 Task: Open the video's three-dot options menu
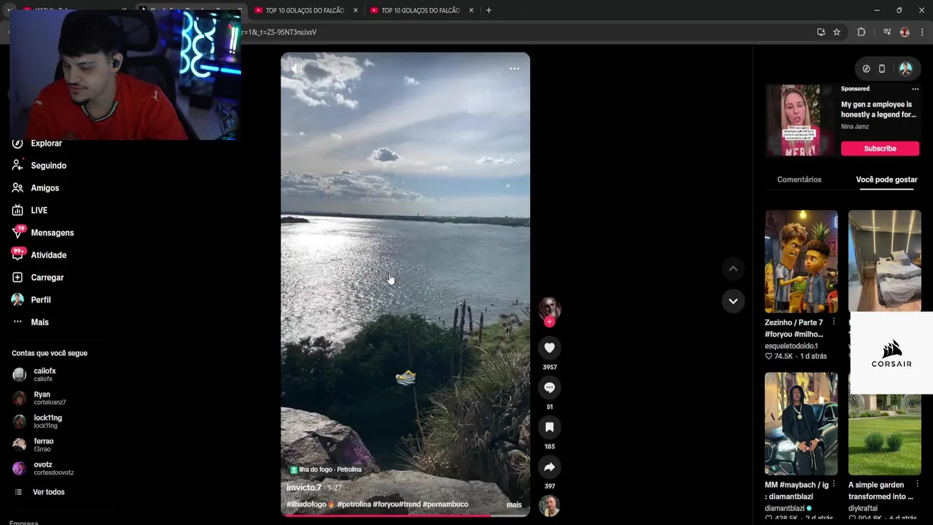coord(515,69)
